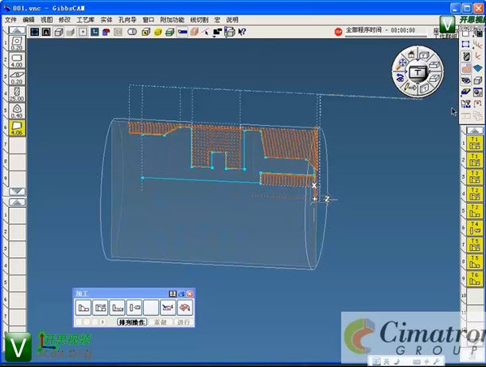The height and width of the screenshot is (367, 486).
Task: Click the eye render palette icon
Action: point(466,80)
